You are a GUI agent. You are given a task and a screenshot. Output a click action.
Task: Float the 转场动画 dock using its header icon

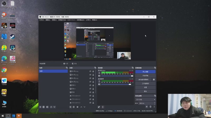(x=155, y=96)
